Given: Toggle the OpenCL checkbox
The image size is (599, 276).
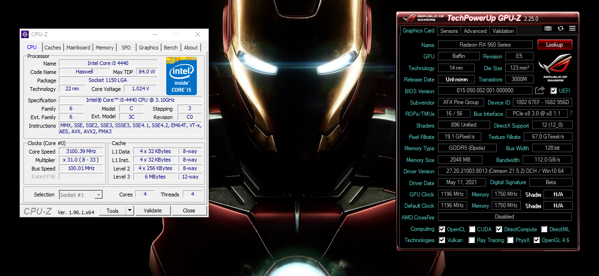Looking at the screenshot, I should click(442, 229).
